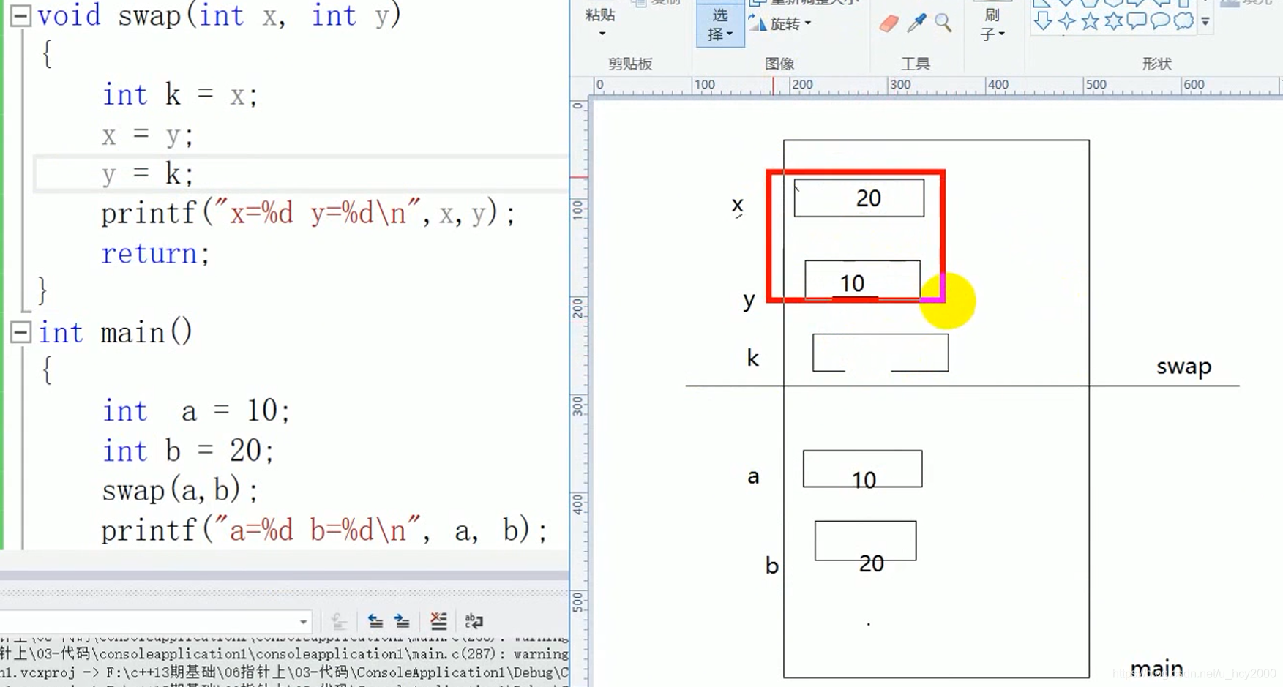Click the box beside label a

pos(862,469)
